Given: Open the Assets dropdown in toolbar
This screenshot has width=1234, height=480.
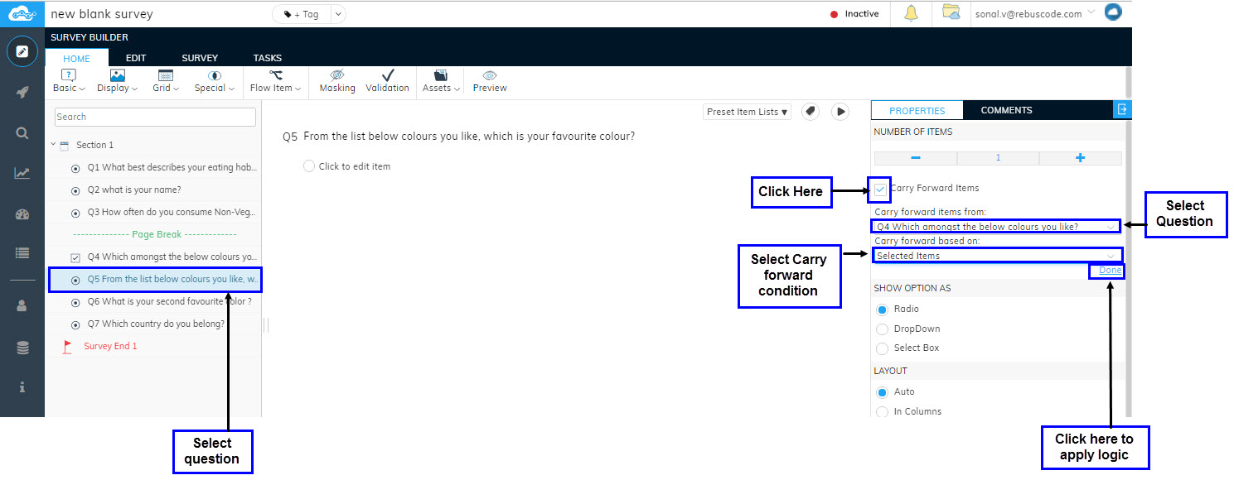Looking at the screenshot, I should (441, 81).
